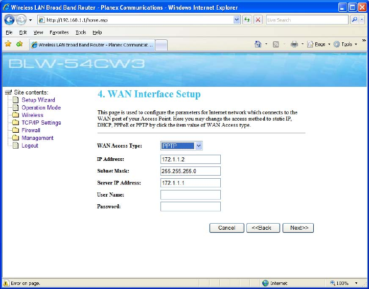The image size is (369, 289).
Task: Click the <<Back button
Action: [x=263, y=228]
